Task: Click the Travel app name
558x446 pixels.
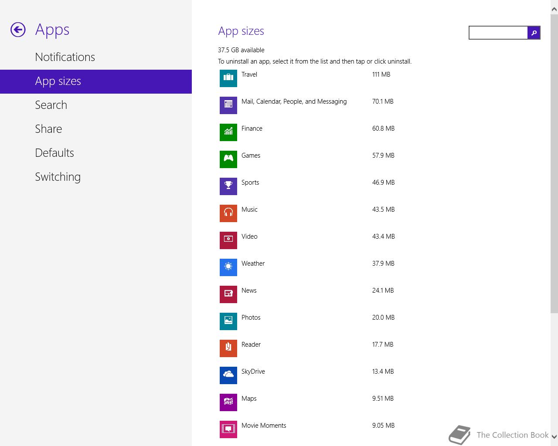Action: [249, 74]
